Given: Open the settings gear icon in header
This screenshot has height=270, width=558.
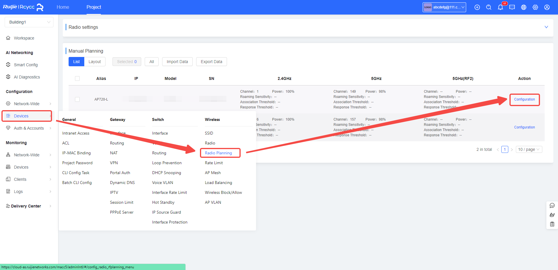Looking at the screenshot, I should coord(535,7).
